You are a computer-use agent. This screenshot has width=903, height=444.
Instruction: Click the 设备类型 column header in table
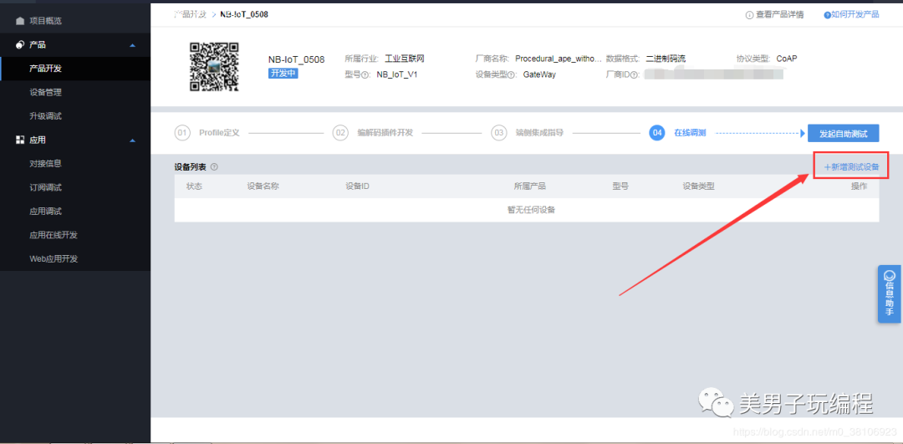[698, 186]
